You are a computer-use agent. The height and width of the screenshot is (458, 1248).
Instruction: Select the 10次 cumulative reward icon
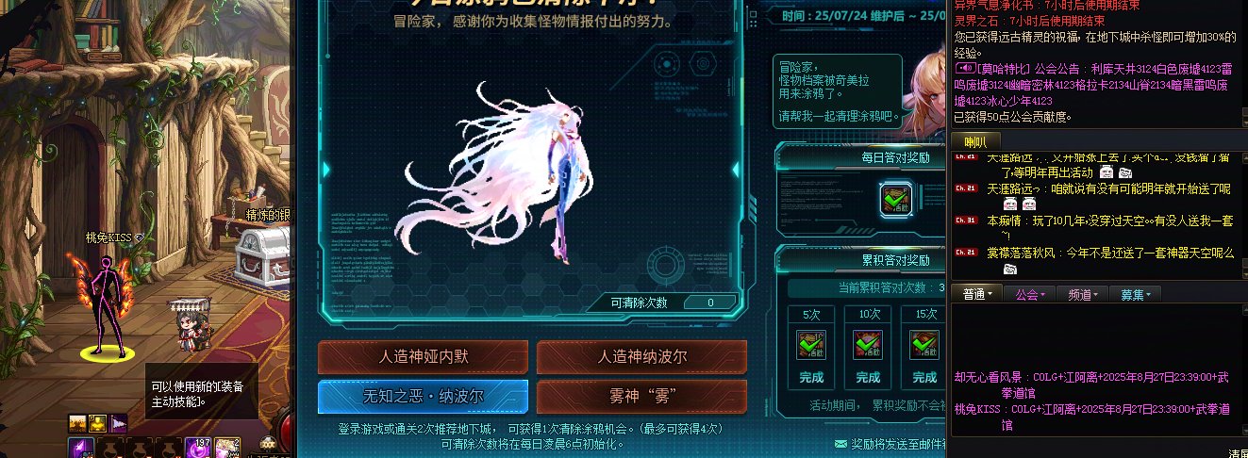coord(868,345)
